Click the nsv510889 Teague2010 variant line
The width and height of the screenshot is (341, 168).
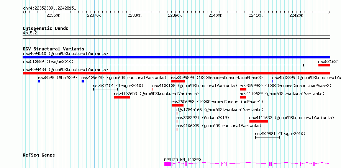coord(163,65)
